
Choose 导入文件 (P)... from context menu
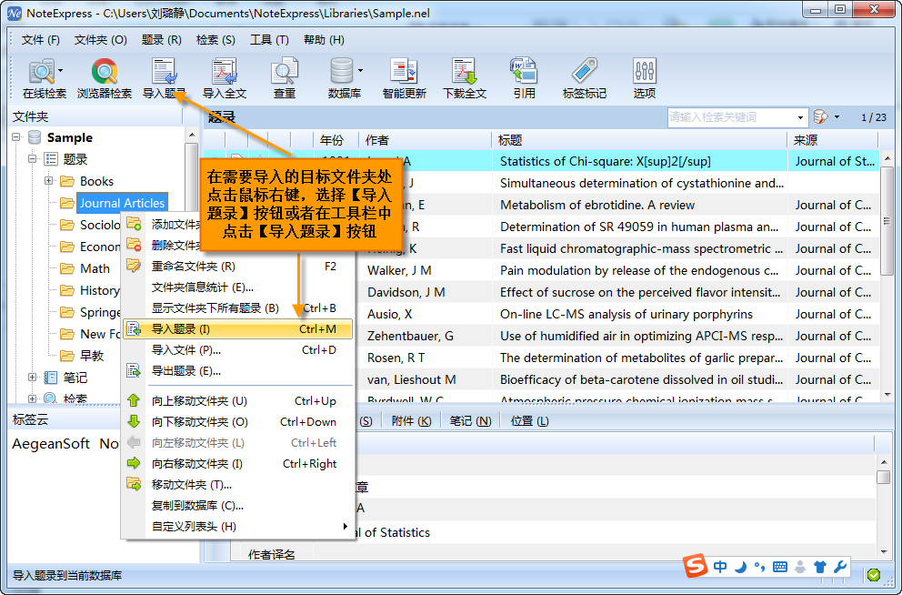(x=237, y=350)
